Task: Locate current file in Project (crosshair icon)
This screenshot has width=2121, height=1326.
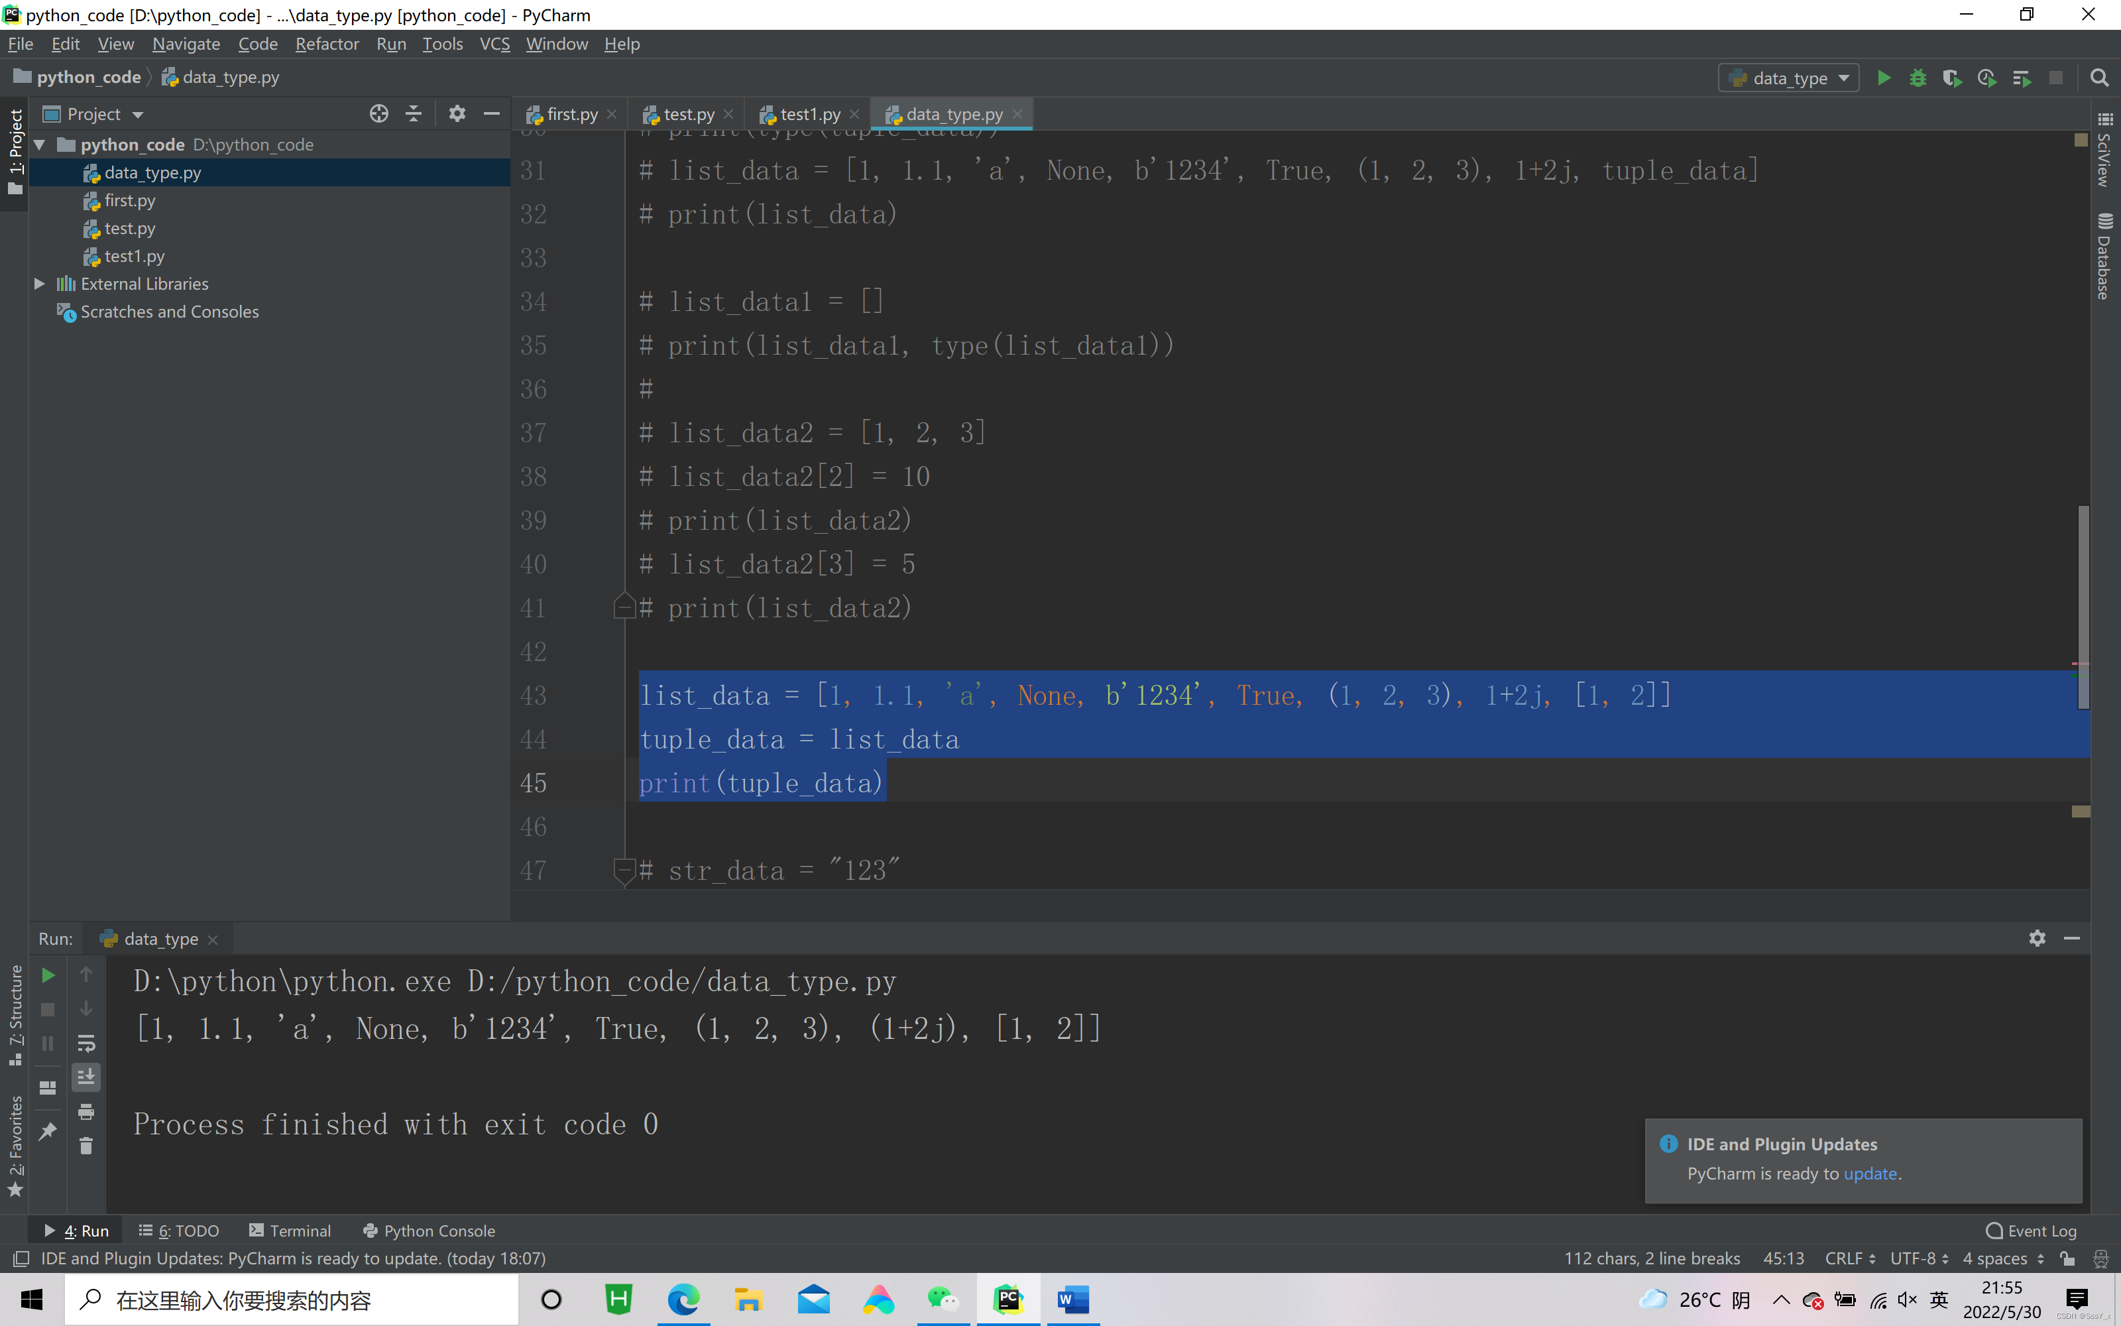Action: point(378,114)
